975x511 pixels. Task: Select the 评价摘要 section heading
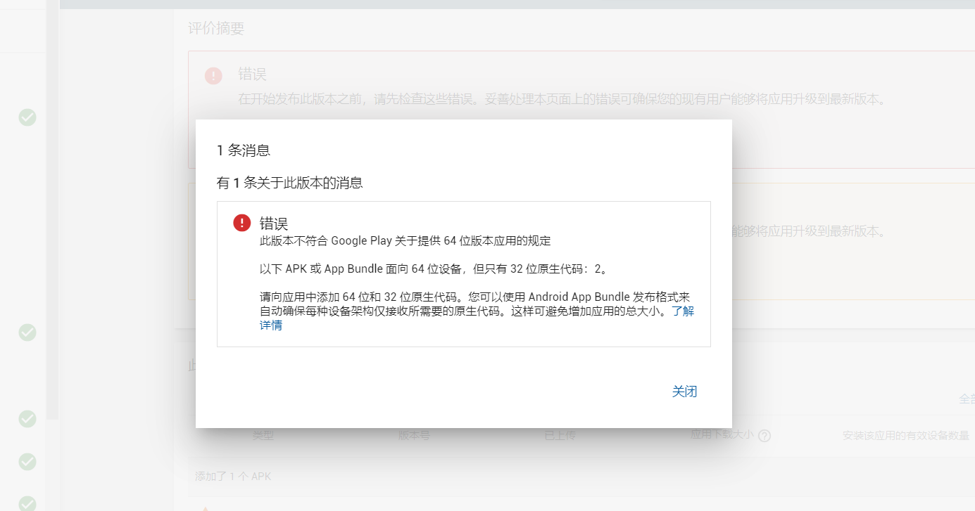click(216, 29)
